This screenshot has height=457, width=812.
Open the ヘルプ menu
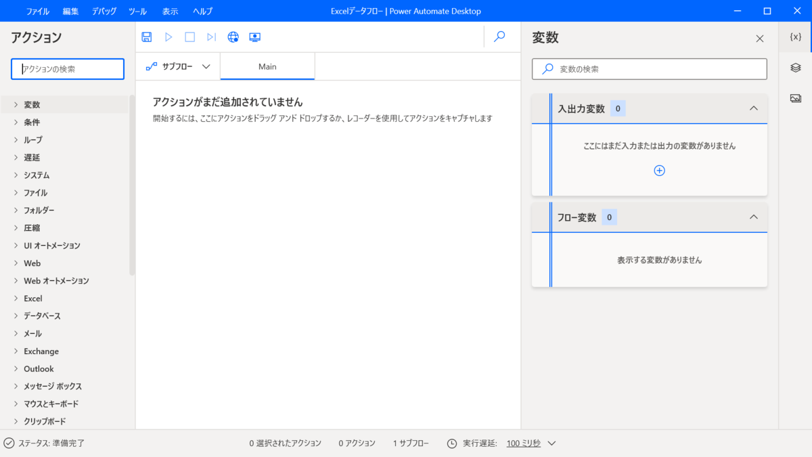point(202,12)
